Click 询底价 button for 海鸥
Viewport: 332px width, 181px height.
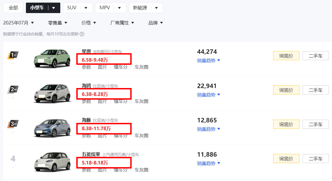pyautogui.click(x=286, y=90)
